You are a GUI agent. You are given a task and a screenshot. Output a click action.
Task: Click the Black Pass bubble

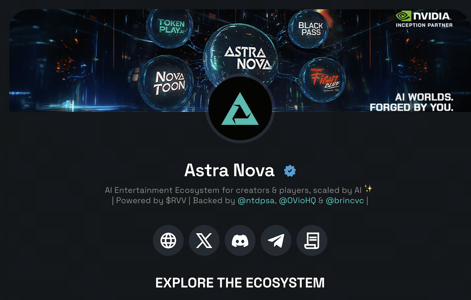308,29
